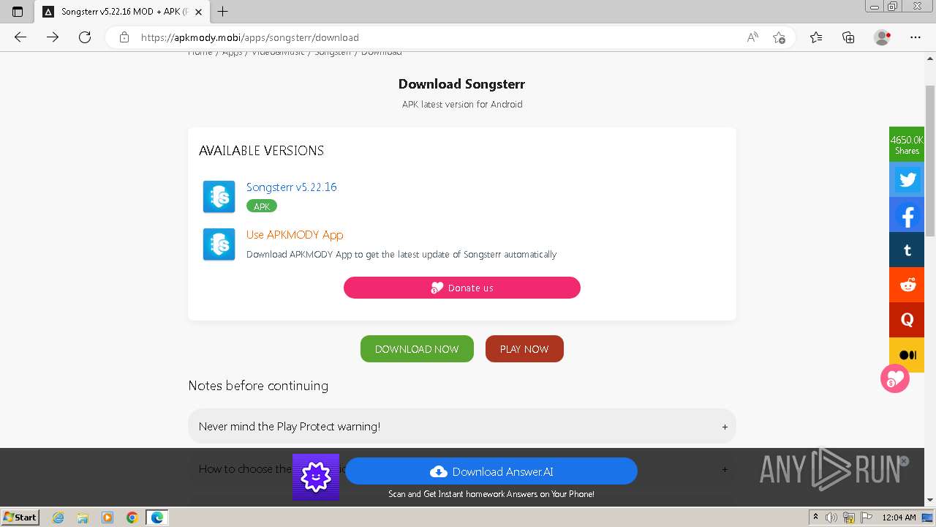Viewport: 936px width, 527px height.
Task: Open media player from taskbar
Action: pyautogui.click(x=107, y=517)
